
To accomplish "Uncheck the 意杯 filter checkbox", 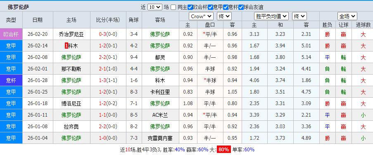I will pos(226,7).
